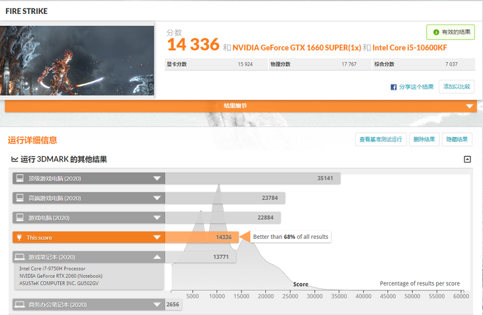Screen dimensions: 483x315
Task: Click the desktop icon for 游戏电脑 (2020)
Action: (20, 218)
